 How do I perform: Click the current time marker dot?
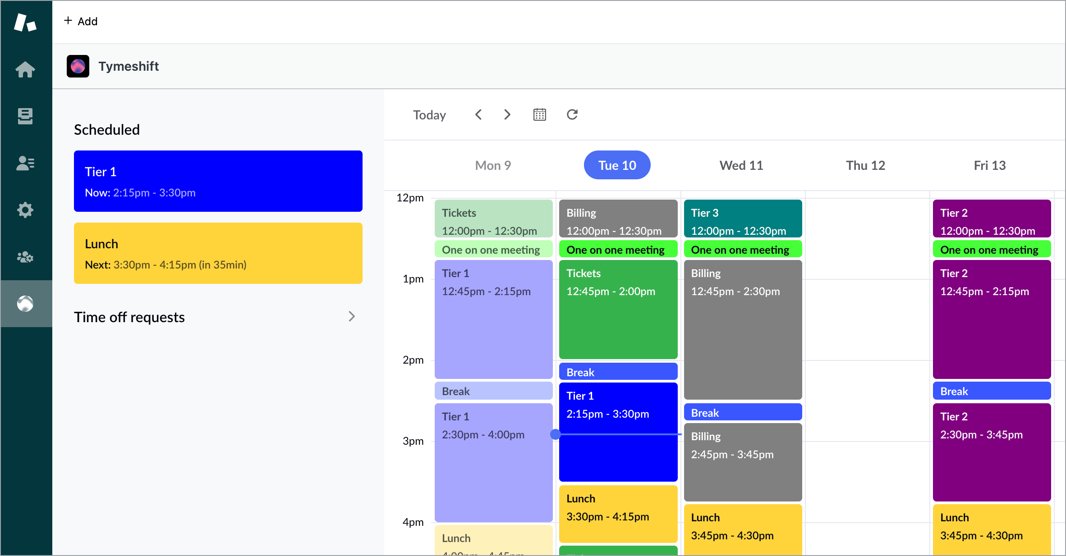[556, 434]
